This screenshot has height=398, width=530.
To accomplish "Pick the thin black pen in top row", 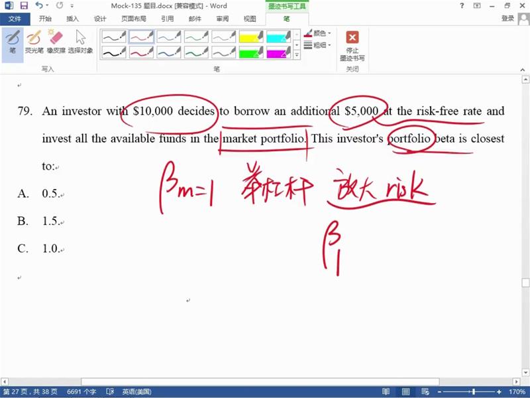I will [x=114, y=36].
